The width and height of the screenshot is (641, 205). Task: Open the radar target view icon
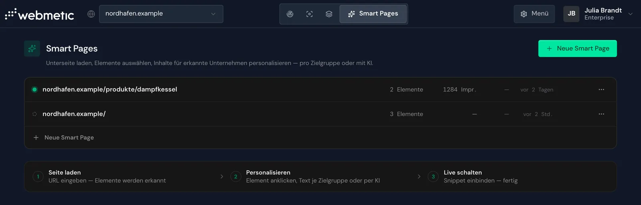point(290,14)
